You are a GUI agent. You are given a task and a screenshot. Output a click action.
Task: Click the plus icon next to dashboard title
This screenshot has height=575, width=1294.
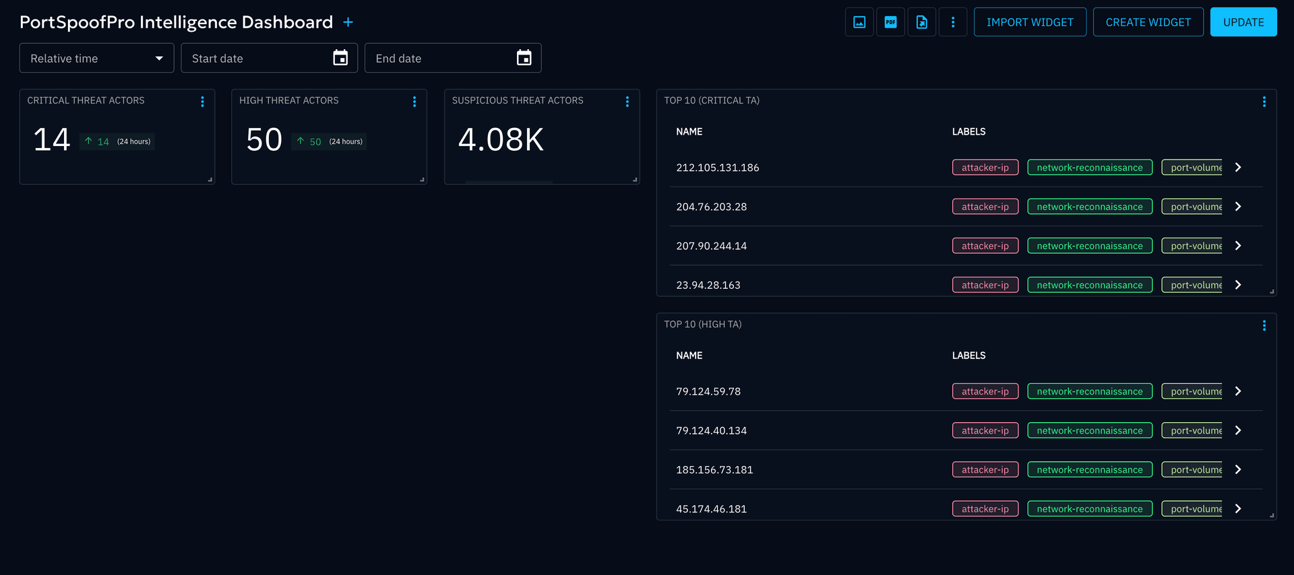click(348, 22)
